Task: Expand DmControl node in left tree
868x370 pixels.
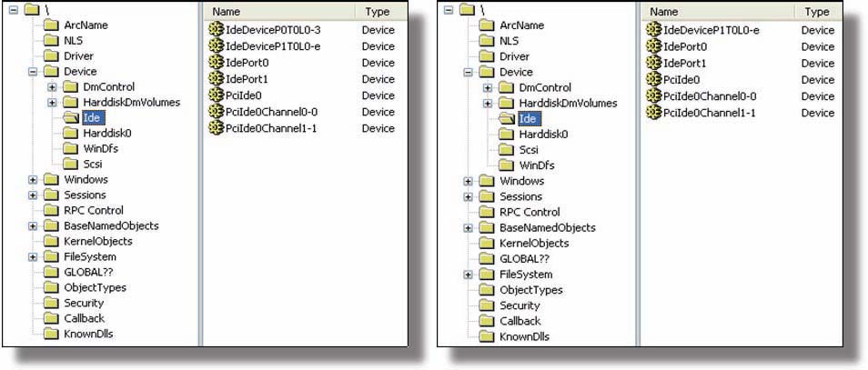Action: 53,87
